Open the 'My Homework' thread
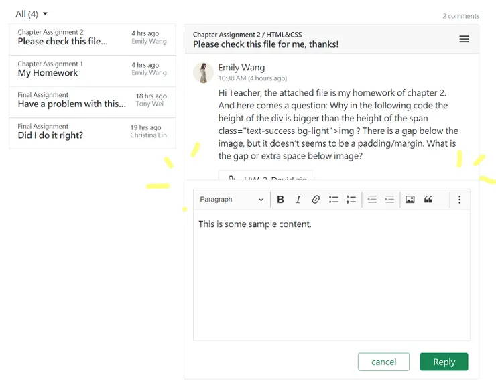496x383 pixels. [x=92, y=69]
